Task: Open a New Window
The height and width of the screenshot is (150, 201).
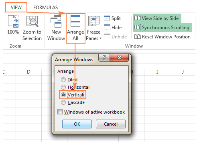Action: click(56, 28)
